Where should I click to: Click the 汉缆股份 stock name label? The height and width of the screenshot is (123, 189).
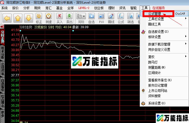point(40,27)
